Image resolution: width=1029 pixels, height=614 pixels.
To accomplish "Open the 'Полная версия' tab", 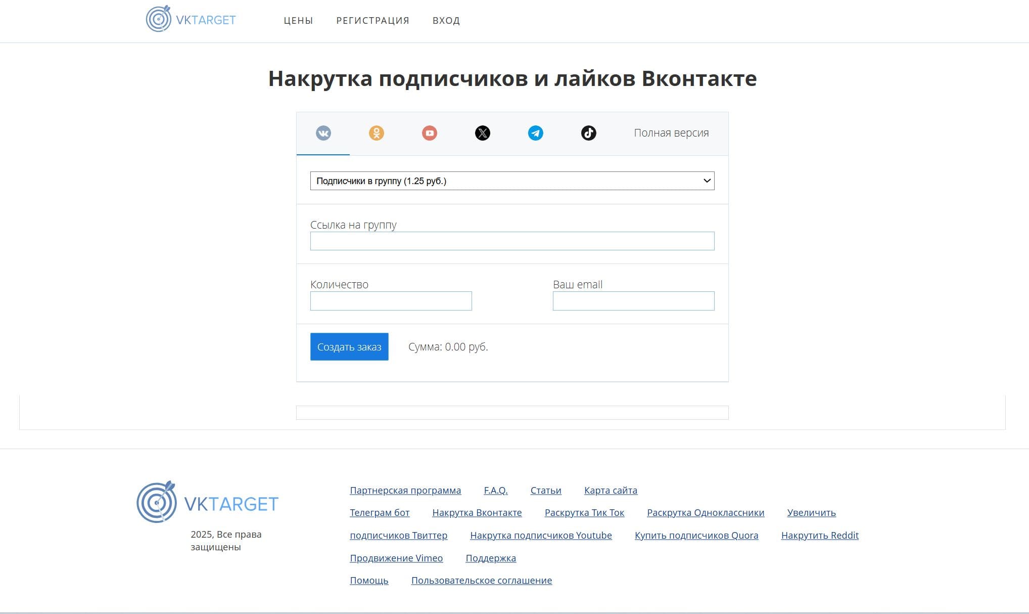I will tap(671, 133).
